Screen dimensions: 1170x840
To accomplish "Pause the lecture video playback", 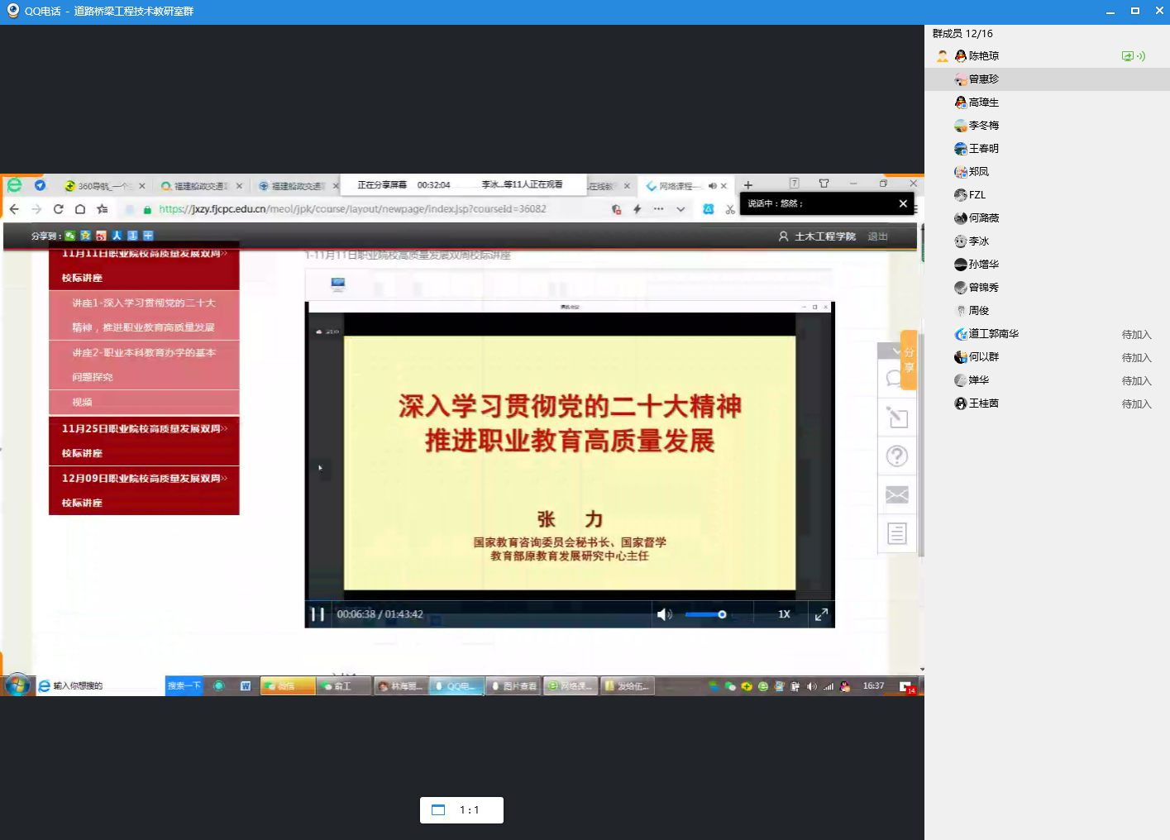I will 318,614.
